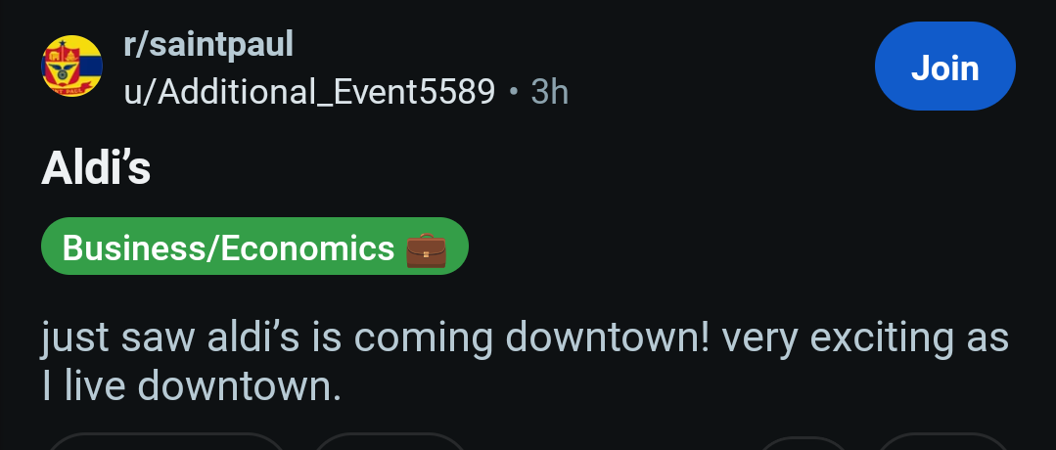Click the small award pill outline
The width and height of the screenshot is (1056, 450).
tap(804, 443)
